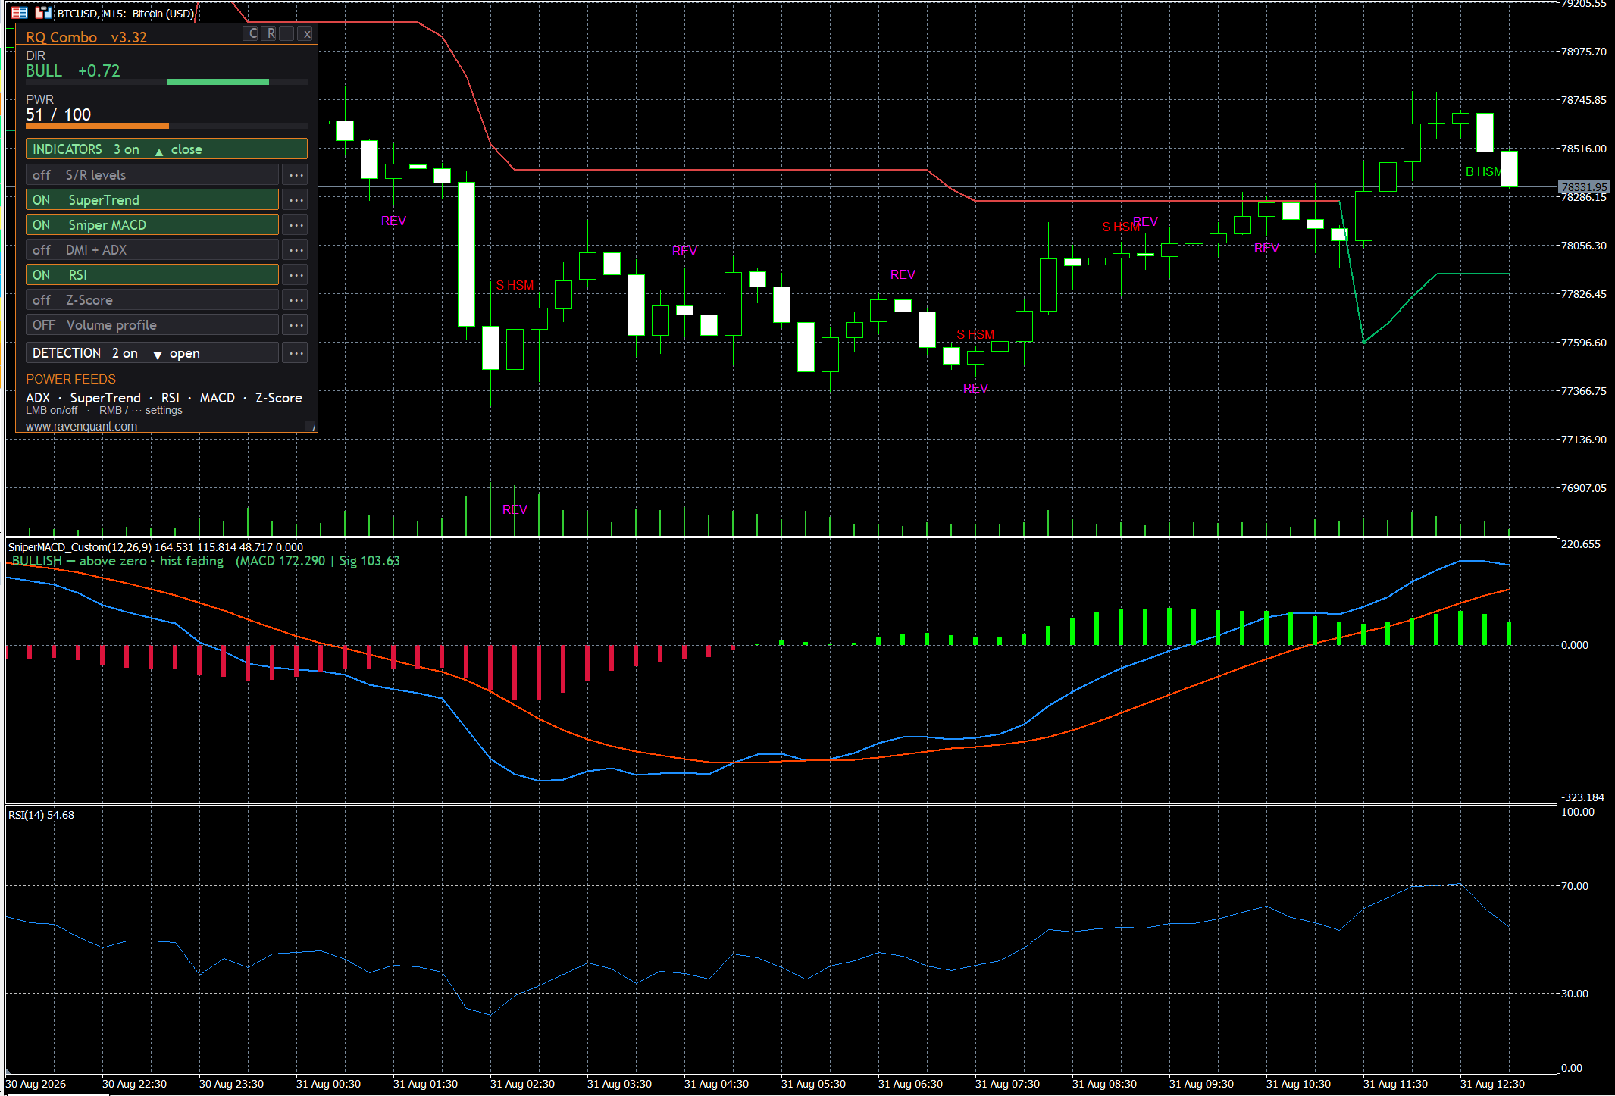The height and width of the screenshot is (1096, 1615).
Task: Click the 78975.70 price axis label
Action: pos(1583,52)
